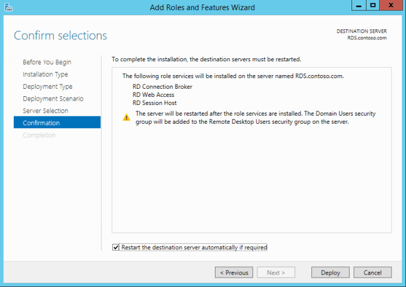
Task: Go back with the Previous button
Action: (x=234, y=273)
